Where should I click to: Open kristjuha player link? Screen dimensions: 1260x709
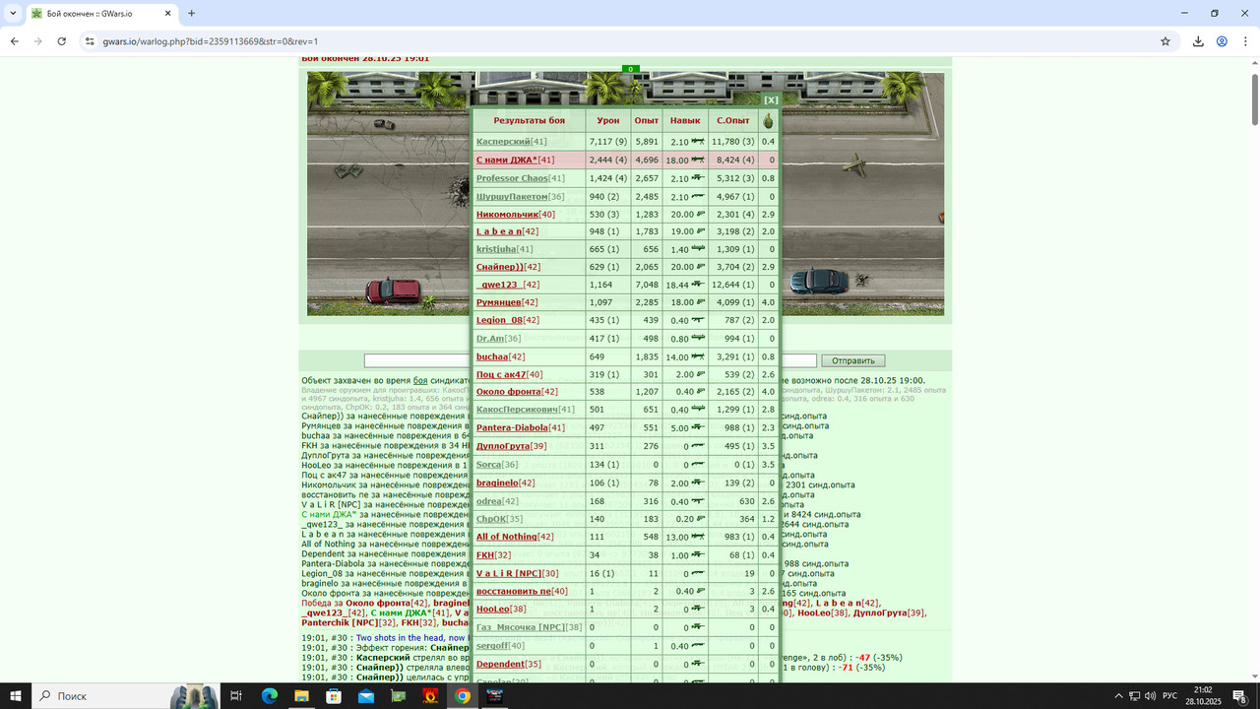coord(496,249)
